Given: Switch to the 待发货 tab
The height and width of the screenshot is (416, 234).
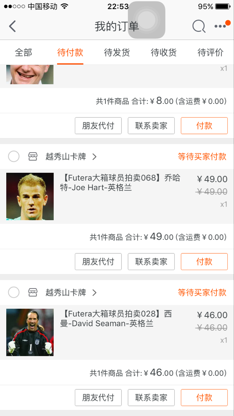Looking at the screenshot, I should click(x=117, y=52).
